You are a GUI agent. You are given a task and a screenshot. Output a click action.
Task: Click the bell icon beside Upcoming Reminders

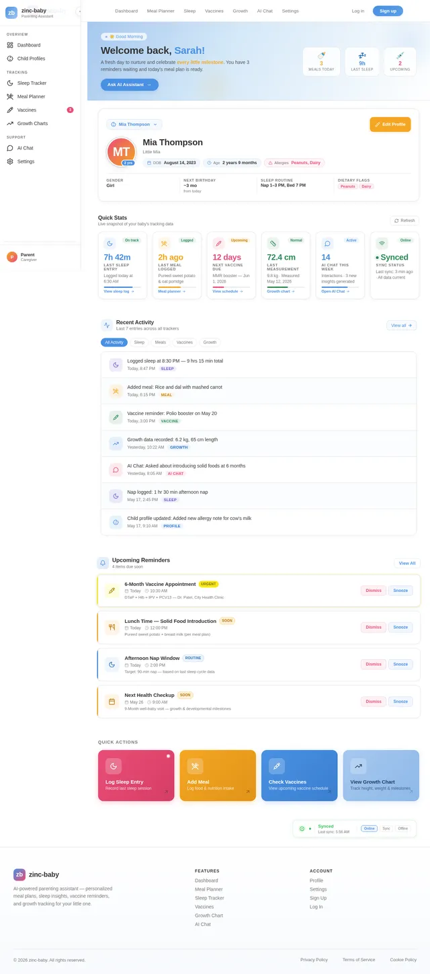[x=103, y=563]
